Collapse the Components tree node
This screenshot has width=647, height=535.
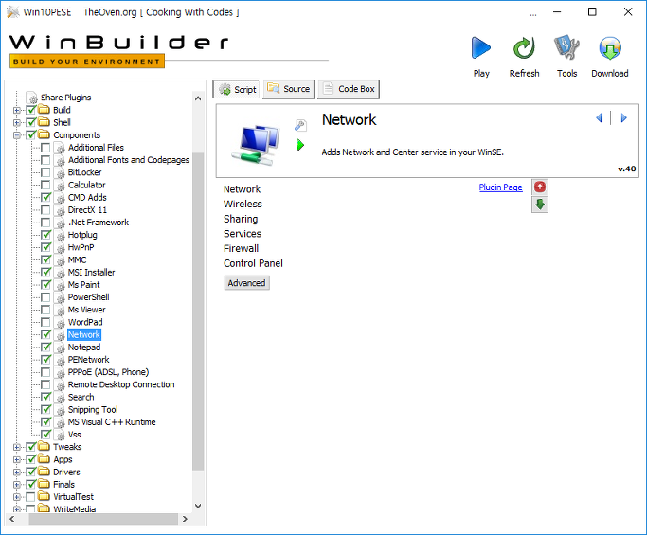click(17, 134)
